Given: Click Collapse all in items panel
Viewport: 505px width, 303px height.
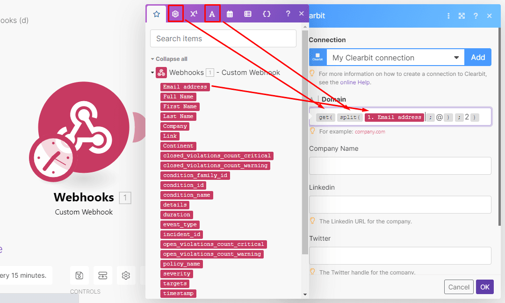Looking at the screenshot, I should click(169, 59).
